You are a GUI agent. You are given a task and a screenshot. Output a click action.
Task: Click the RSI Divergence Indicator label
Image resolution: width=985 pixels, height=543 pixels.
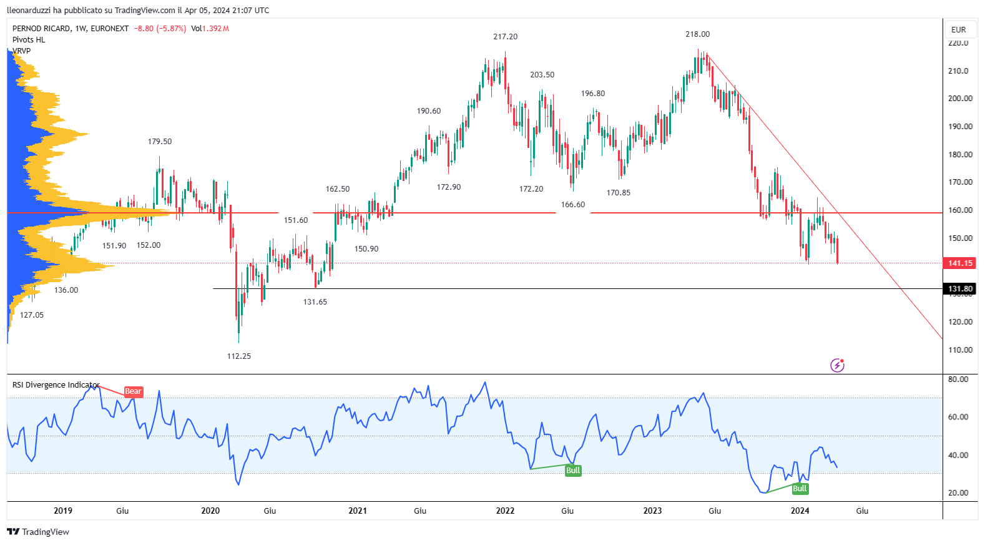56,385
